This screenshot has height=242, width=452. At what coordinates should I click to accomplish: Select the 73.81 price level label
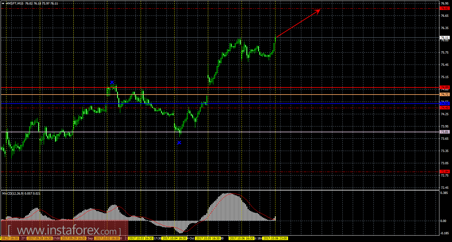pos(445,132)
